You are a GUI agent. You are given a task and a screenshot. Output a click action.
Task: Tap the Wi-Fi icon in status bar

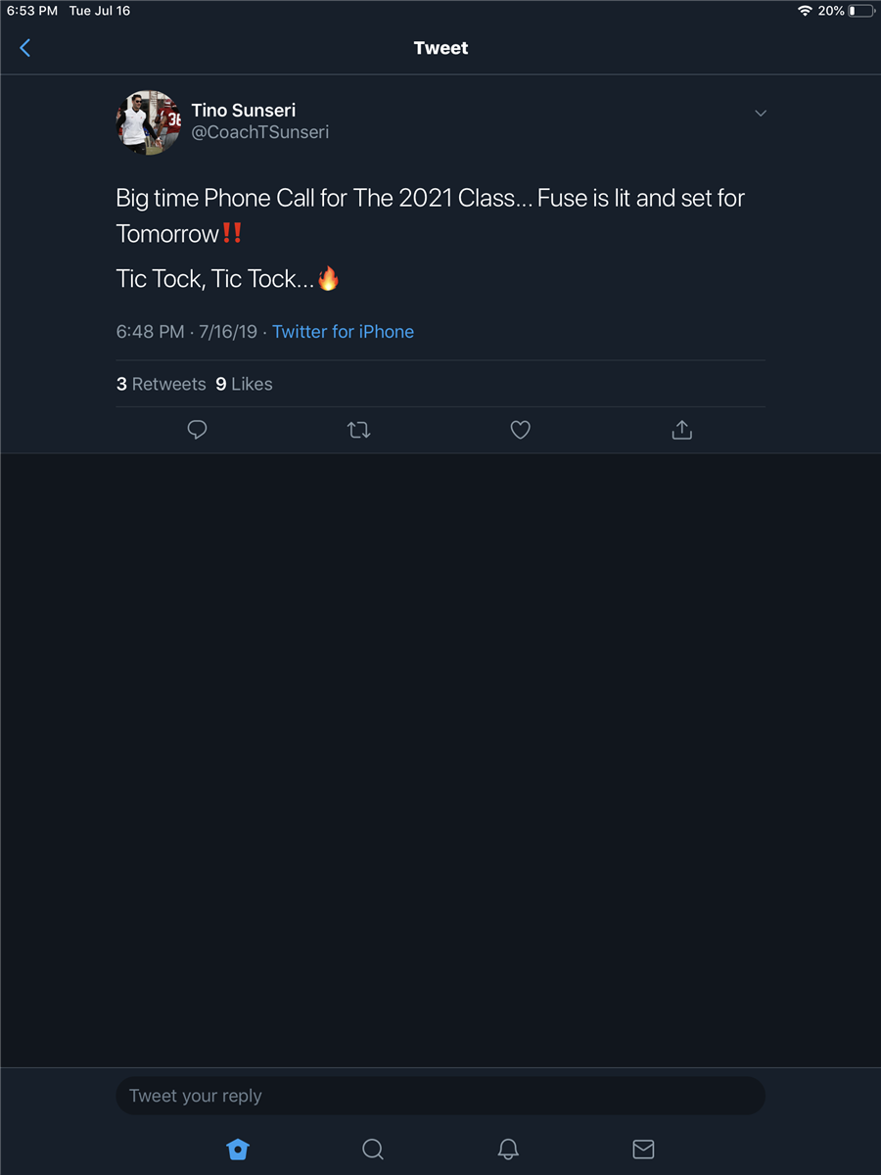click(x=805, y=11)
